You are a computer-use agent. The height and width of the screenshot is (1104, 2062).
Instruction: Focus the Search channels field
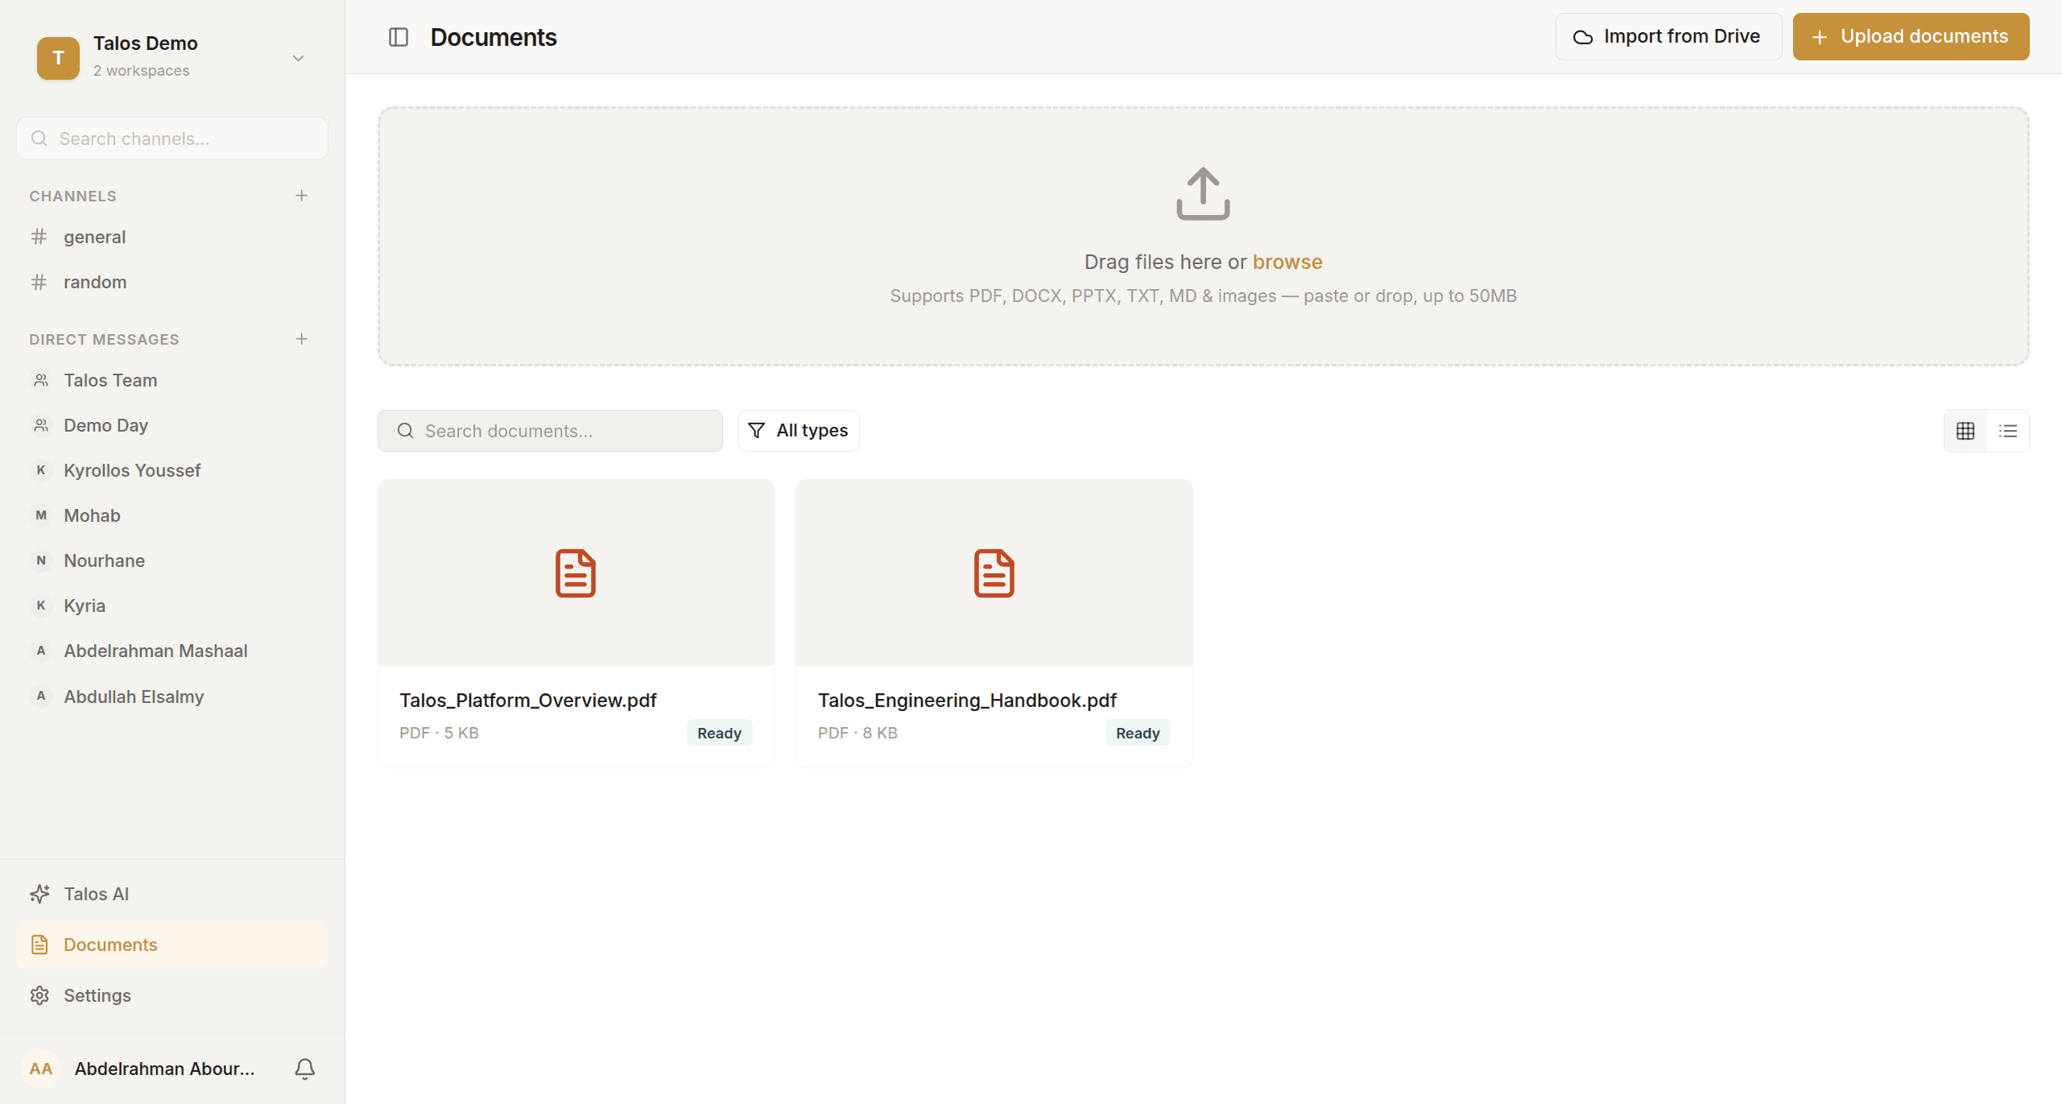pos(172,139)
